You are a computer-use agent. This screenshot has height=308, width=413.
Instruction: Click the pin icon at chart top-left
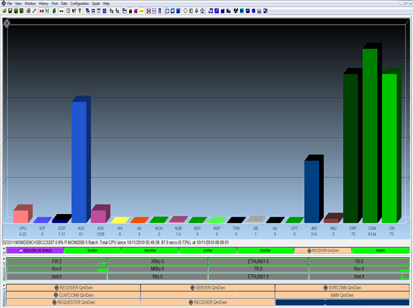click(x=7, y=23)
